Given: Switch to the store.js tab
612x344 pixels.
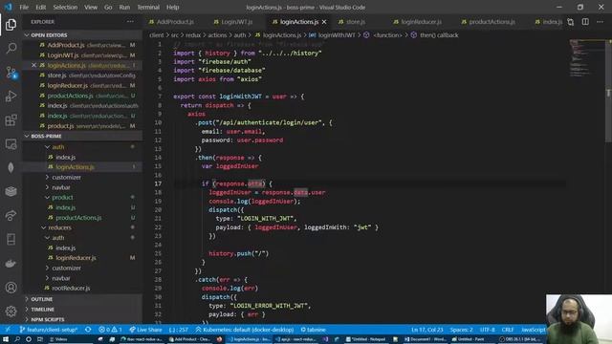Looking at the screenshot, I should point(356,22).
